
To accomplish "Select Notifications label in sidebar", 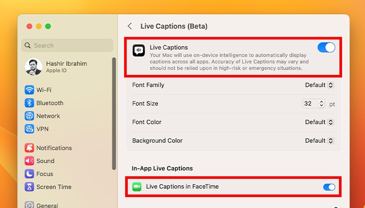I will (54, 148).
